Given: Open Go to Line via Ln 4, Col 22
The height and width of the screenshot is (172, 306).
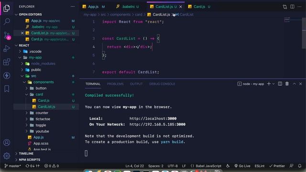Looking at the screenshot, I should [135, 166].
